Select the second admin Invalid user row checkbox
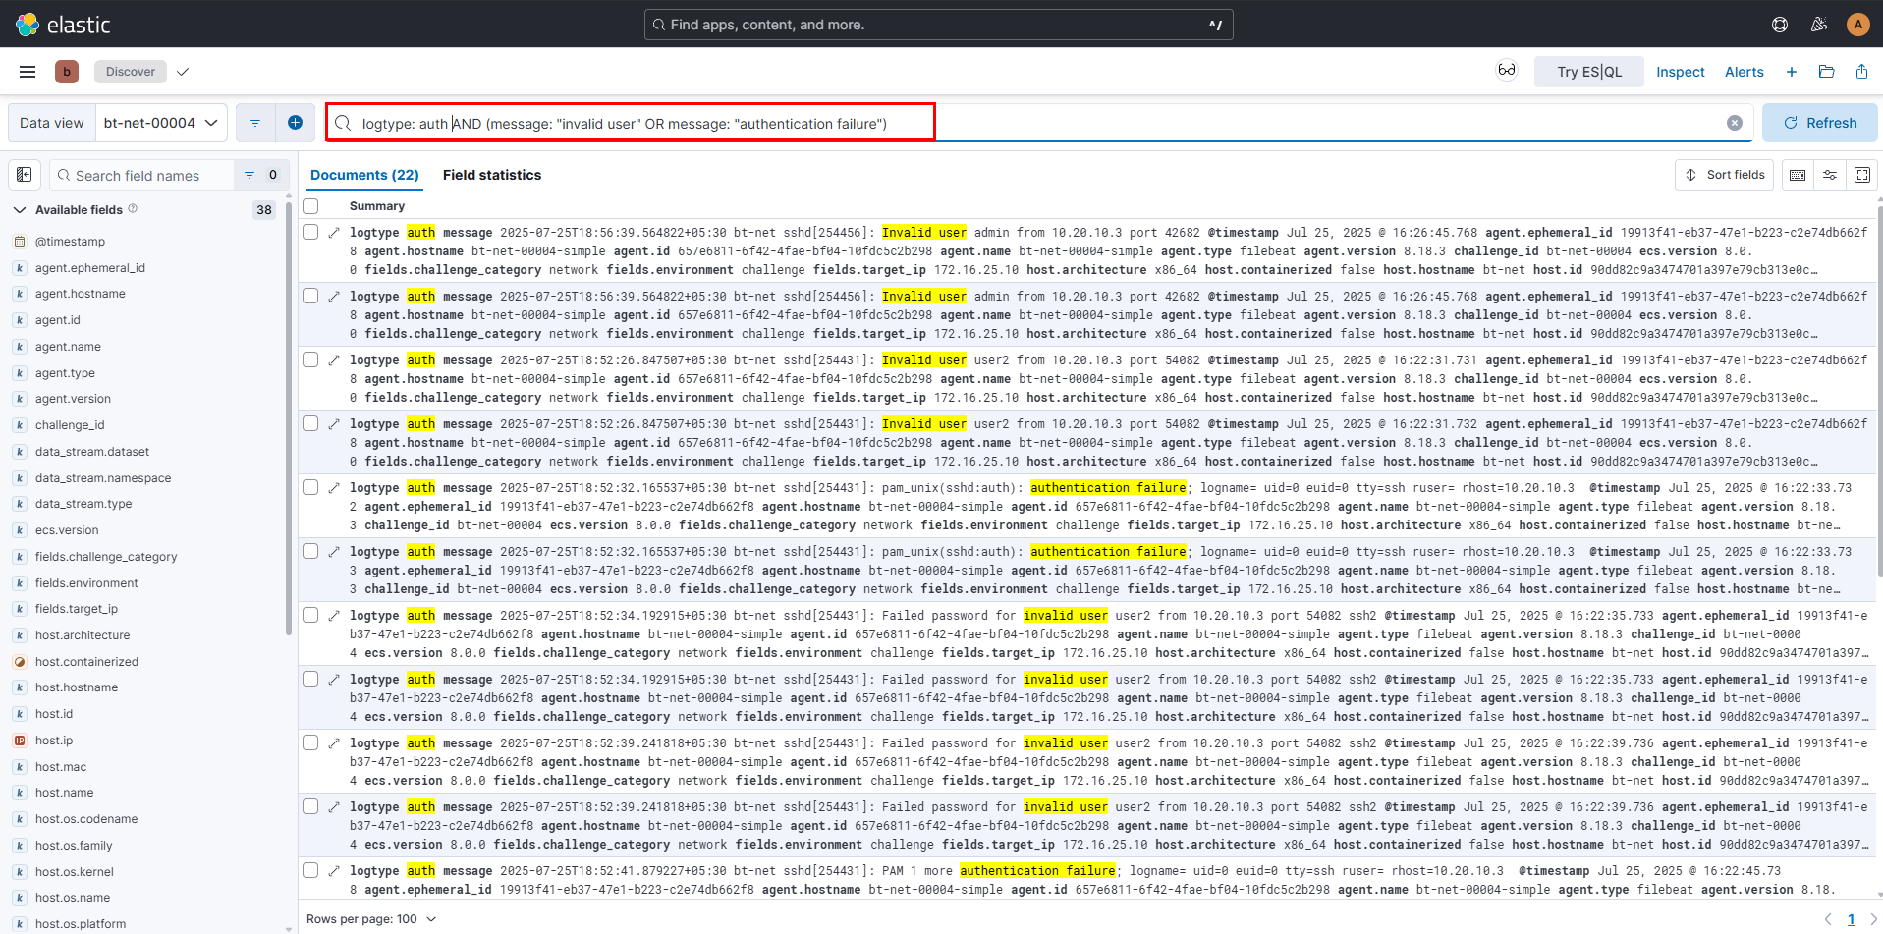Image resolution: width=1883 pixels, height=934 pixels. coord(310,296)
